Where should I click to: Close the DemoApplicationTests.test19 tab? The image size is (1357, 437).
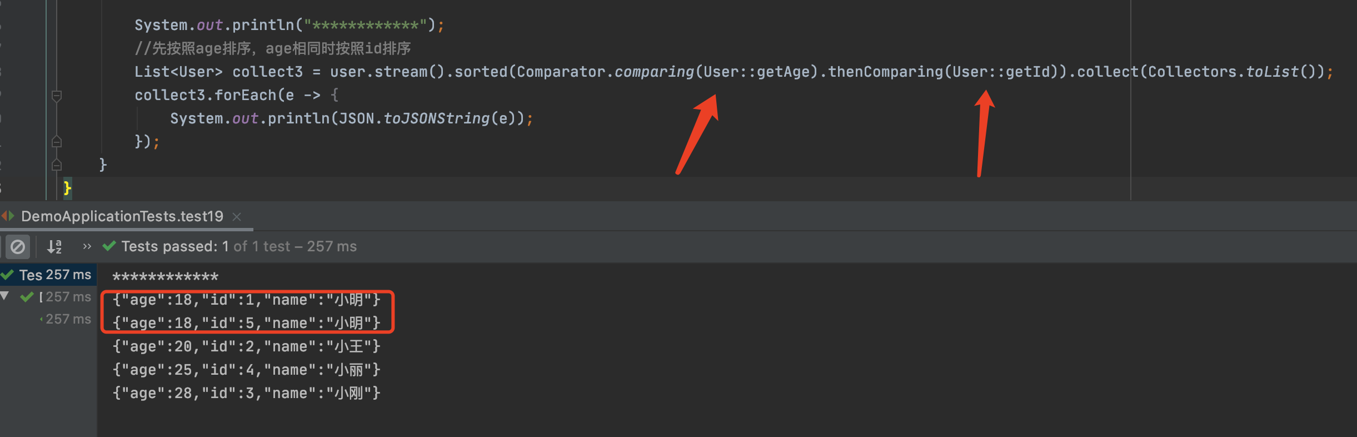(237, 216)
